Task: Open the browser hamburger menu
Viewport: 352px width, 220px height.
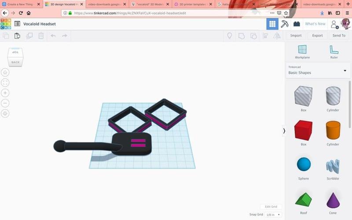Action: [347, 13]
